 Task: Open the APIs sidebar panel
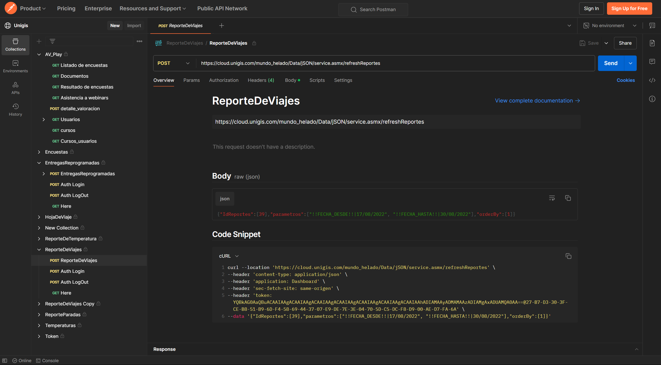(15, 88)
